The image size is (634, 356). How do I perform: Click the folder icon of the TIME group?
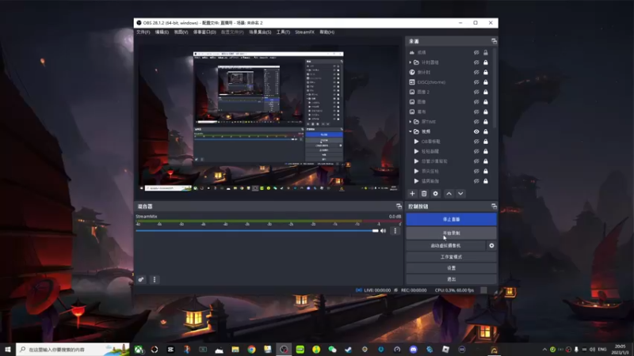coord(417,122)
